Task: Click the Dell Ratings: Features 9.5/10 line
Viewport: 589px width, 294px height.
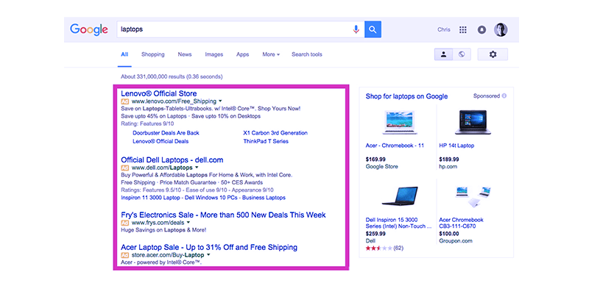Action: [197, 190]
